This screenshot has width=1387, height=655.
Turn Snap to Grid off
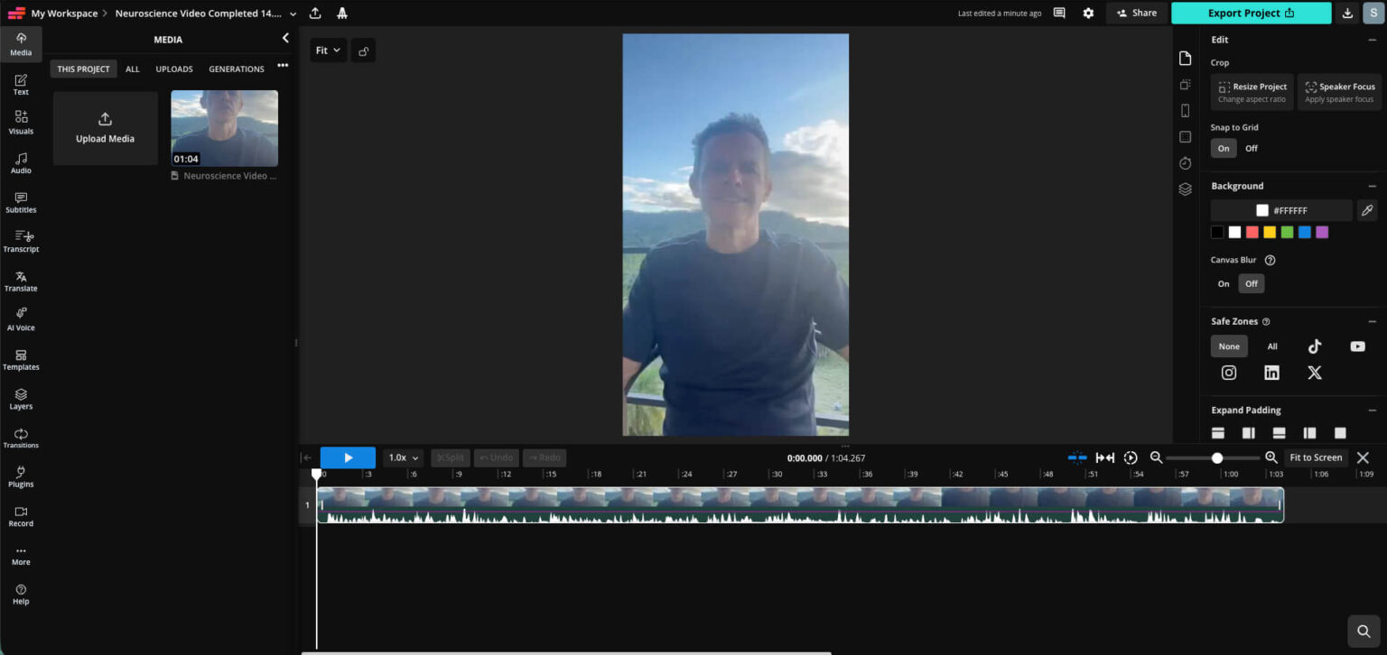coord(1252,148)
